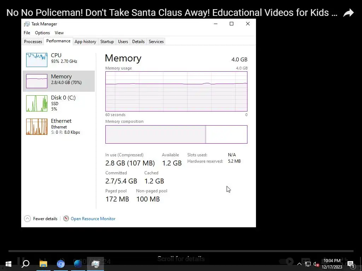Click the "172 MB" paged pool value

point(117,199)
